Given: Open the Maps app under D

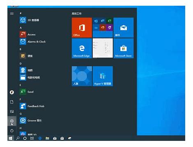Looking at the screenshot, I should coord(23,70).
